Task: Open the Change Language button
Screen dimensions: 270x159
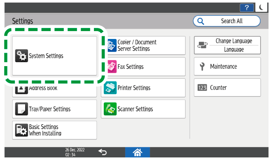Action: (227, 45)
